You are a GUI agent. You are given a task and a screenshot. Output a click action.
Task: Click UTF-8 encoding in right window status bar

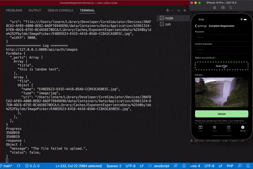point(209,166)
